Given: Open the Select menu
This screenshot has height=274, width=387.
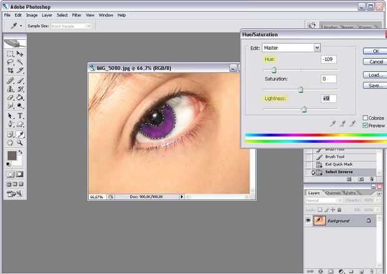Looking at the screenshot, I should (x=62, y=15).
